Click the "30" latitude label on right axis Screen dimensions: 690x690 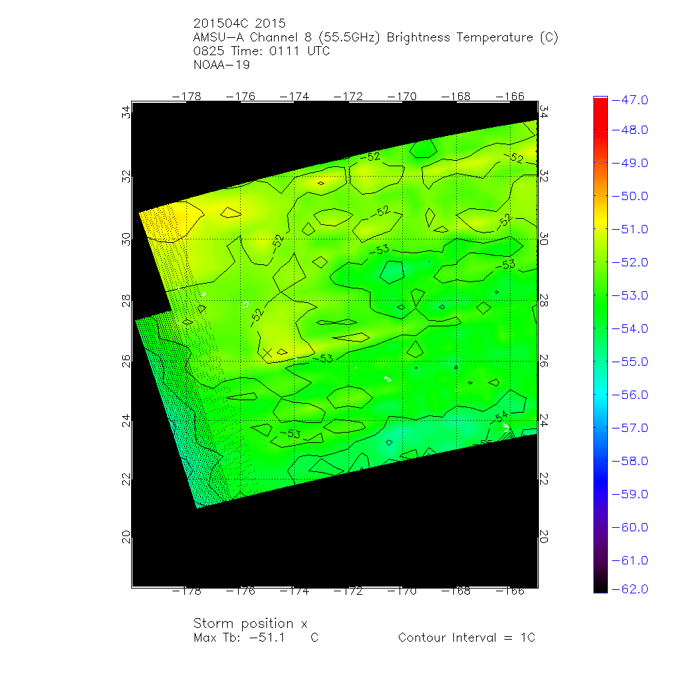click(x=544, y=239)
